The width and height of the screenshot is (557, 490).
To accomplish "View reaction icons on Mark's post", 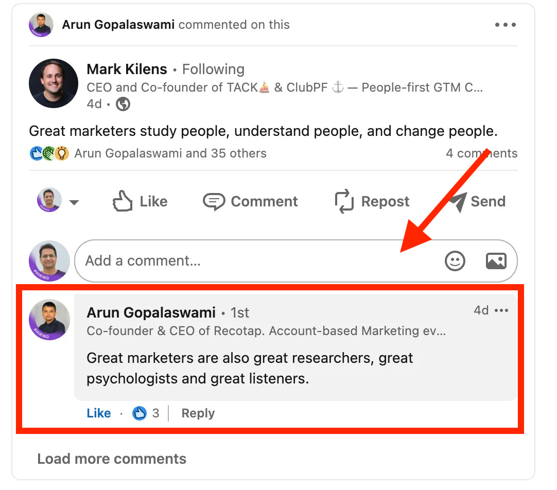I will point(49,153).
